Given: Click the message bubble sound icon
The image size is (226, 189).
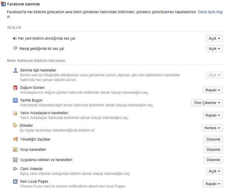Looking at the screenshot, I should coord(16,48).
